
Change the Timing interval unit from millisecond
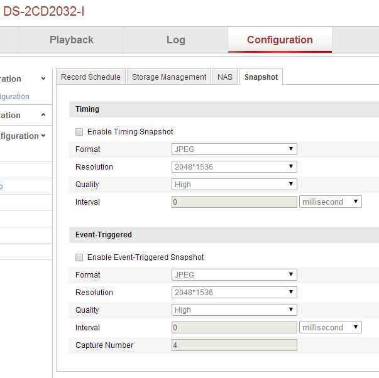coord(331,202)
